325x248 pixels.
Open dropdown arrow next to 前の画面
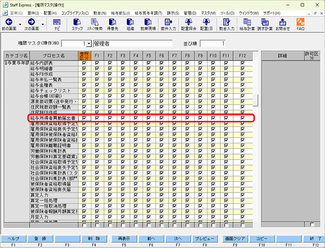pos(20,23)
